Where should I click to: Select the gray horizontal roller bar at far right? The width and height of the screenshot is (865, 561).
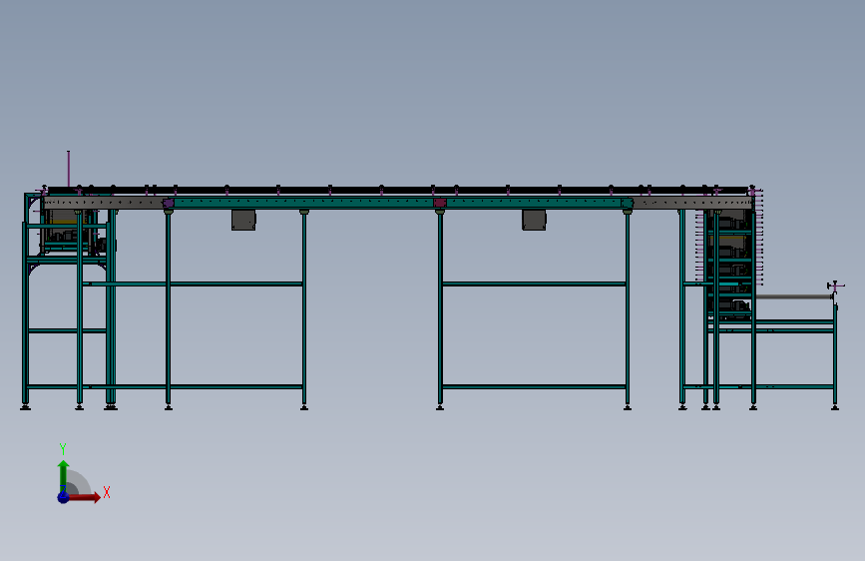pos(793,297)
